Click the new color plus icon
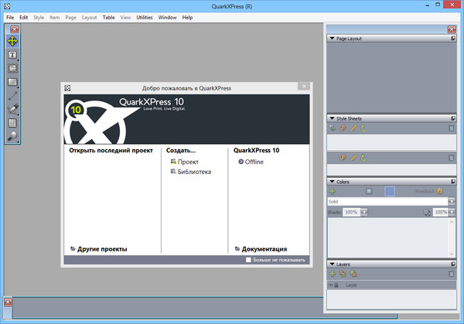 click(x=333, y=191)
